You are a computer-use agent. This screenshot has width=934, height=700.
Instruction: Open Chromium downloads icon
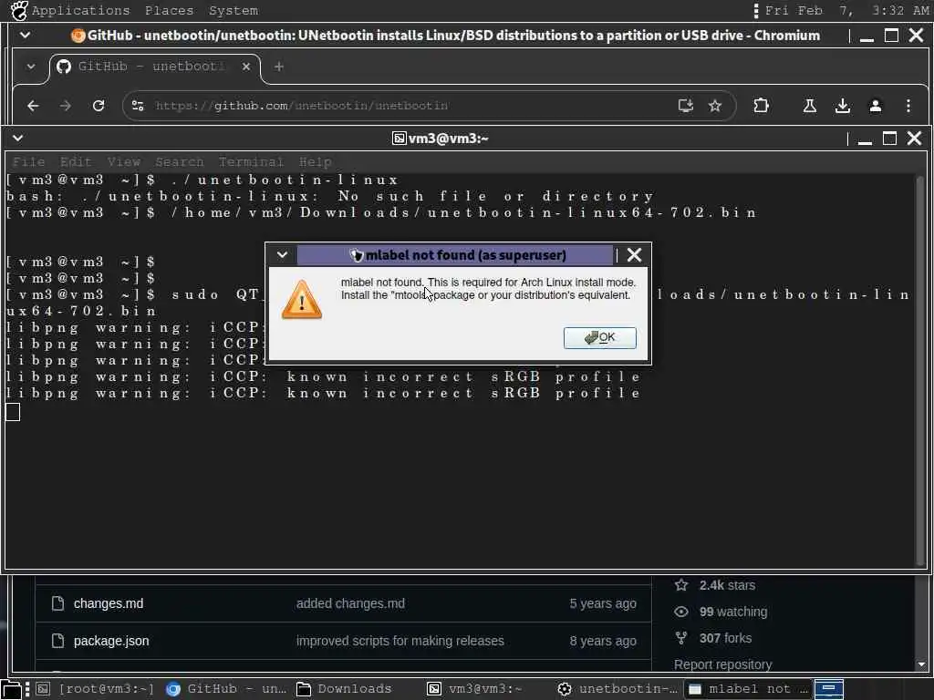click(x=842, y=106)
